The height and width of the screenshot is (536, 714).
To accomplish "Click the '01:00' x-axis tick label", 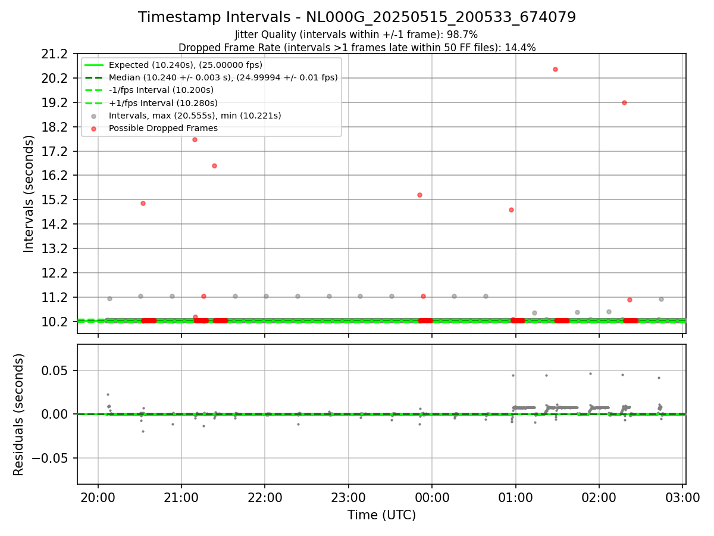I will (515, 497).
